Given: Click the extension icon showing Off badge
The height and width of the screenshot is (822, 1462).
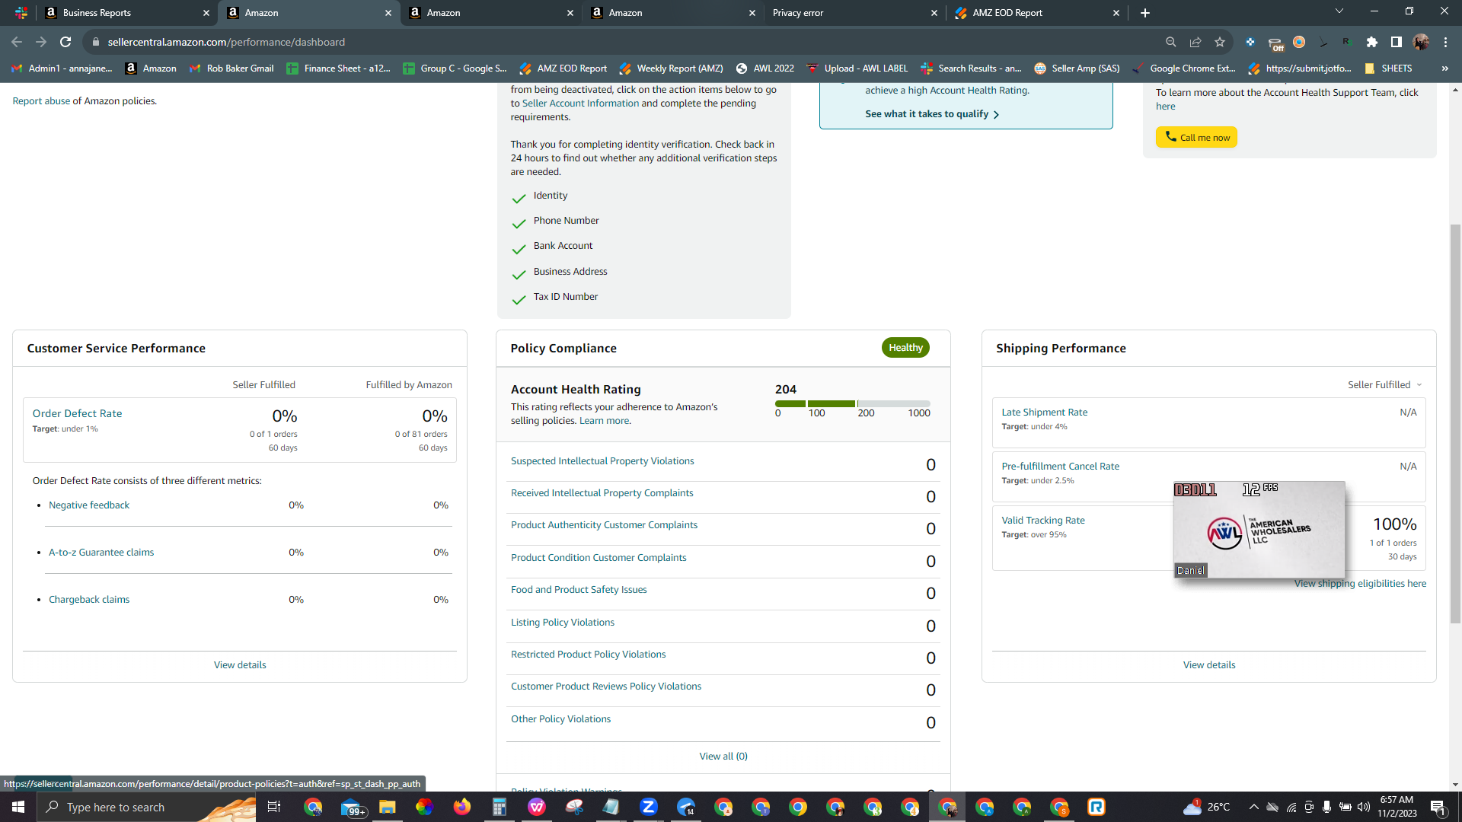Looking at the screenshot, I should click(1275, 43).
